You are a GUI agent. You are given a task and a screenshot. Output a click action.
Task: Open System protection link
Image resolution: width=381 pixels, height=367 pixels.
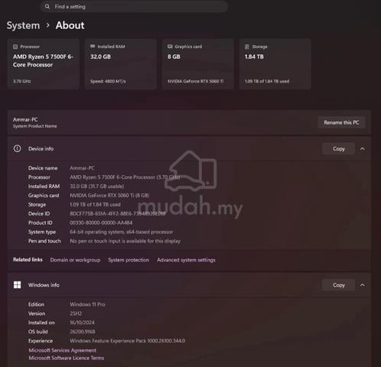tap(129, 260)
